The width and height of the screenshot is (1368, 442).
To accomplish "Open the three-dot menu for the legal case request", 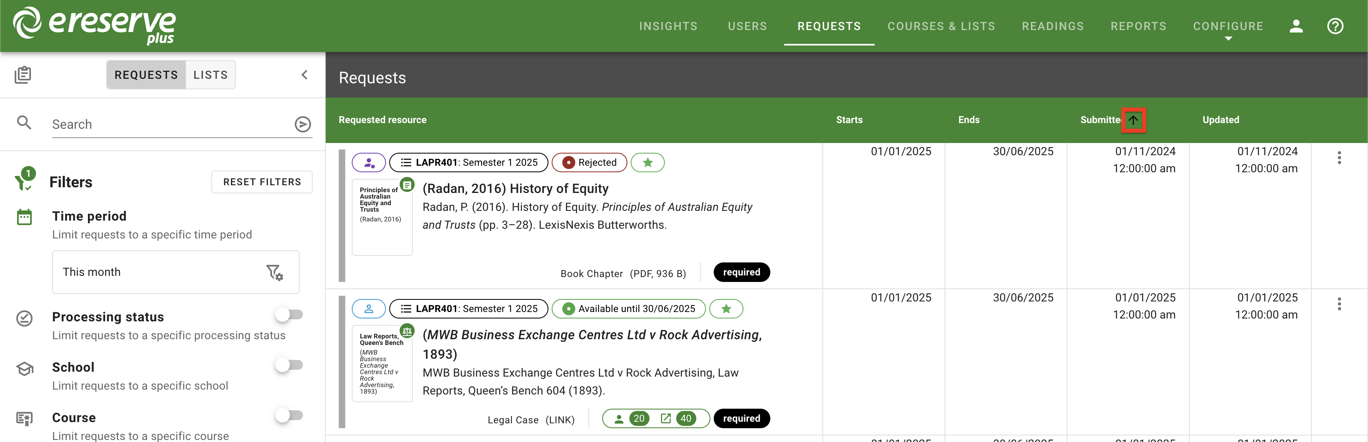I will pos(1339,304).
